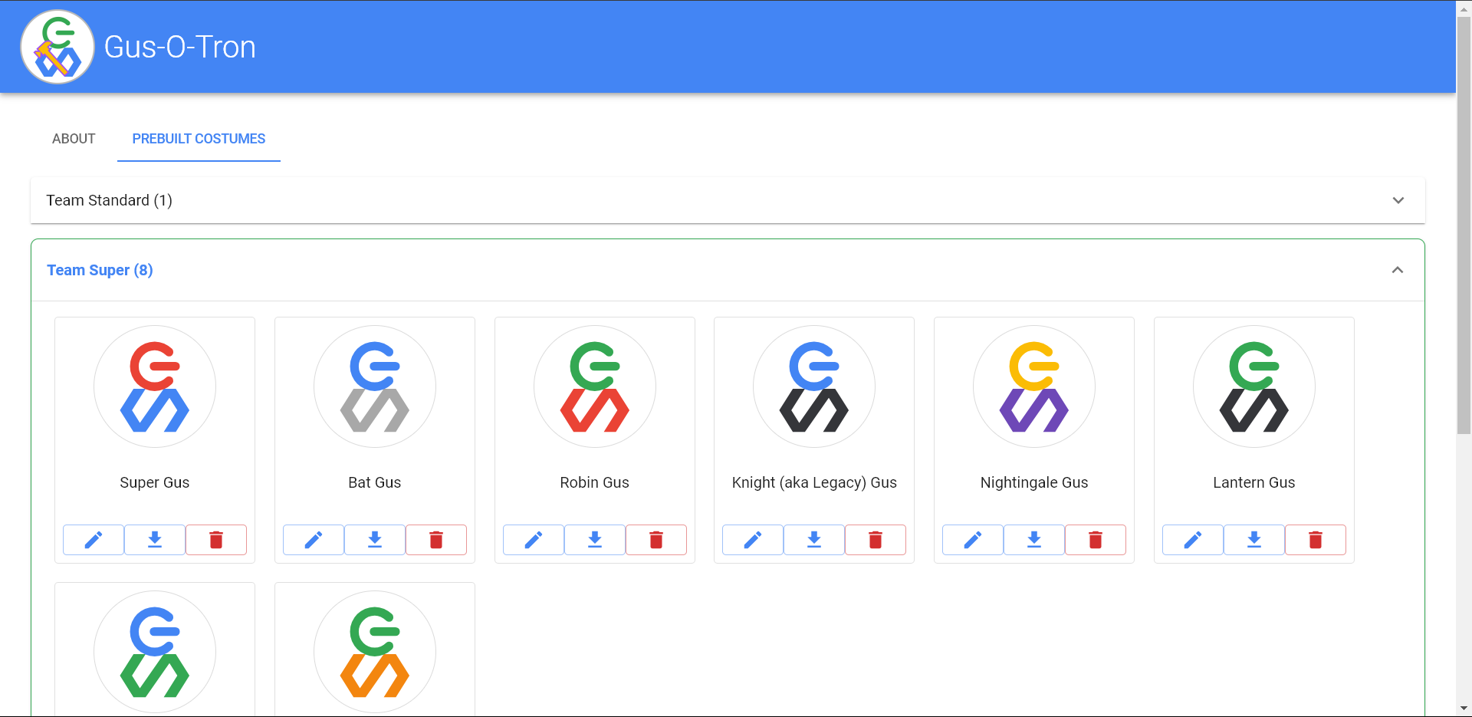Select the Prebuilt Costumes tab
This screenshot has height=717, width=1472.
click(199, 139)
